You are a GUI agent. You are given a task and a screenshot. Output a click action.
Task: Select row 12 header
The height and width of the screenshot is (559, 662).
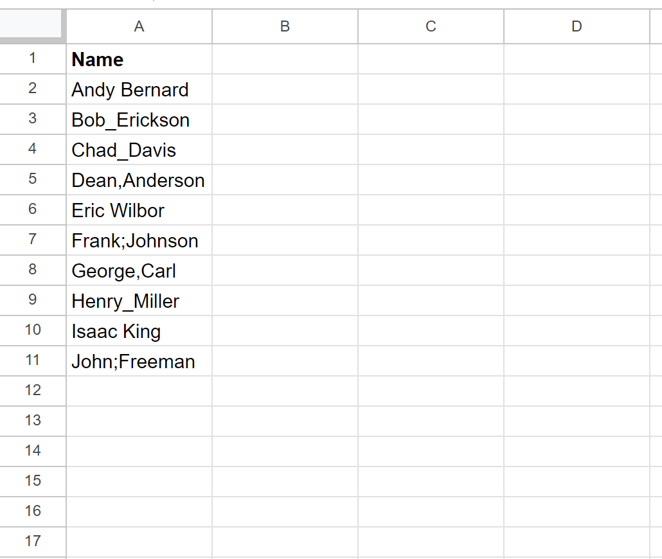coord(33,391)
